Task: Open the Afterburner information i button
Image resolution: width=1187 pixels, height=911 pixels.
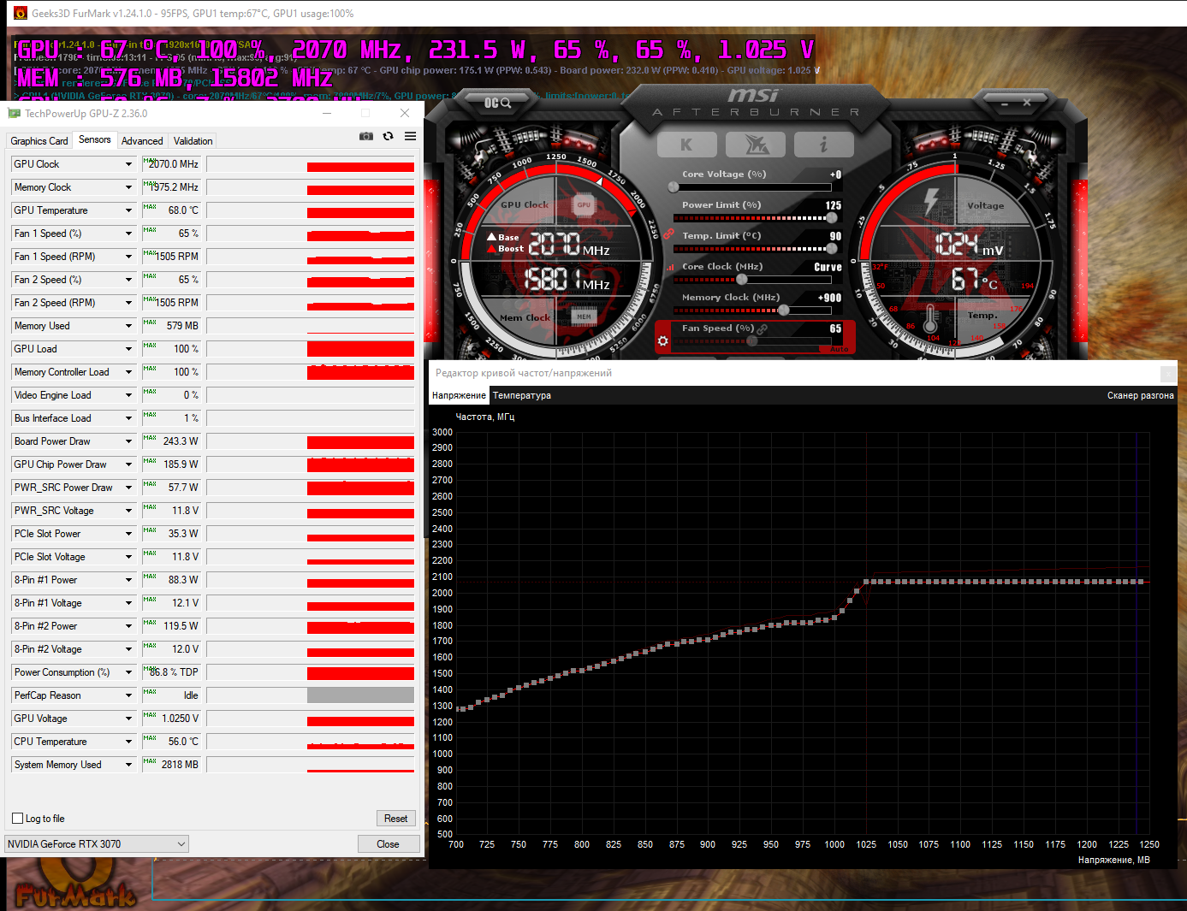Action: tap(823, 145)
